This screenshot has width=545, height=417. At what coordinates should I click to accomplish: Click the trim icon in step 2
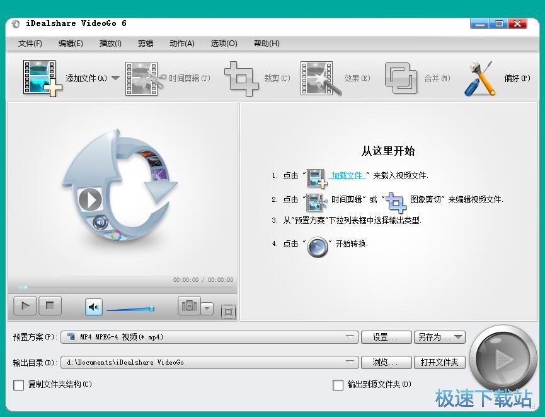317,203
